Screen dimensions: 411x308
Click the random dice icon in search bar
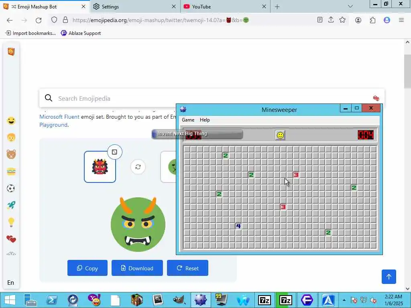[376, 98]
